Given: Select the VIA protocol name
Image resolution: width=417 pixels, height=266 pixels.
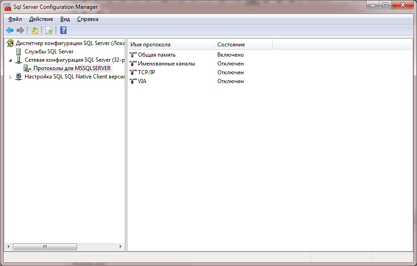Looking at the screenshot, I should click(x=142, y=81).
